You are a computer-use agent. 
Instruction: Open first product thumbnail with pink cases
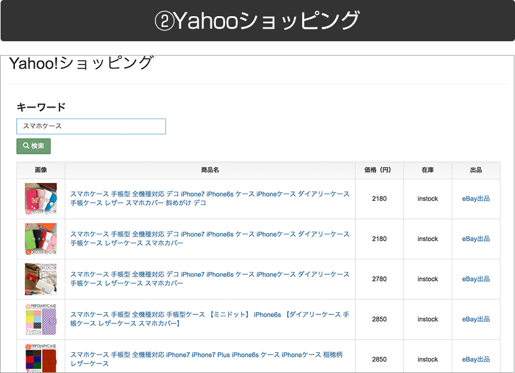coord(41,198)
